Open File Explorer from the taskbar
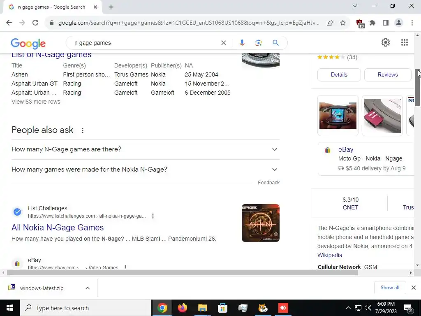 click(x=202, y=308)
